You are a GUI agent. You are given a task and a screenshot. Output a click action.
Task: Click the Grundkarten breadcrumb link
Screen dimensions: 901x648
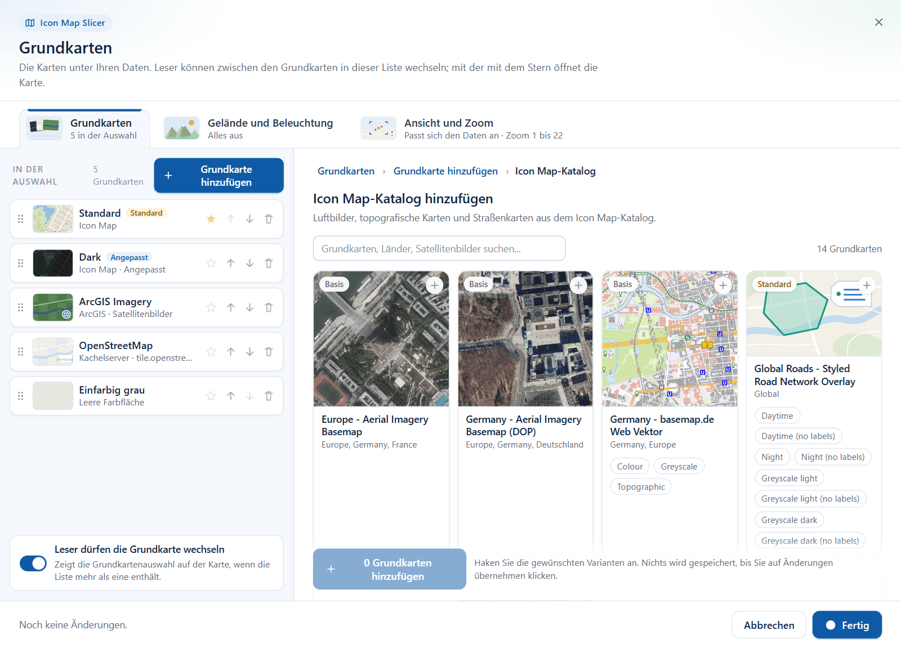pyautogui.click(x=346, y=171)
